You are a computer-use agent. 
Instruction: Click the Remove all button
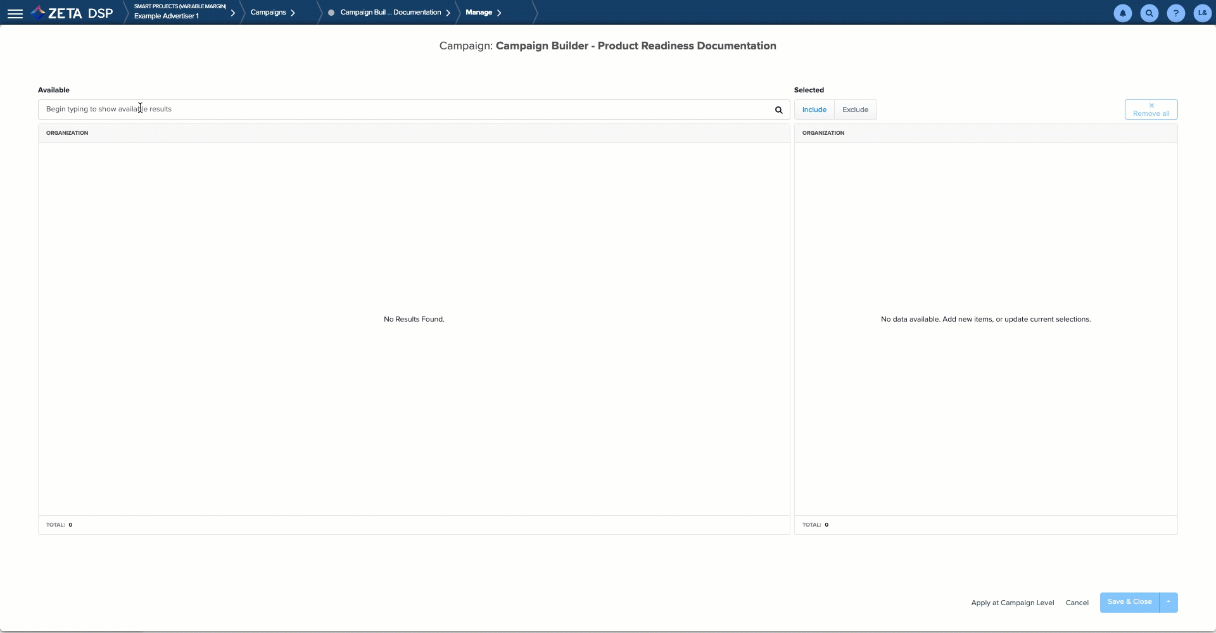coord(1151,110)
